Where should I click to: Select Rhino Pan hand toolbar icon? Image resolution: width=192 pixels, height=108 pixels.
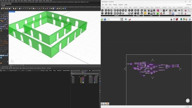tap(19, 9)
